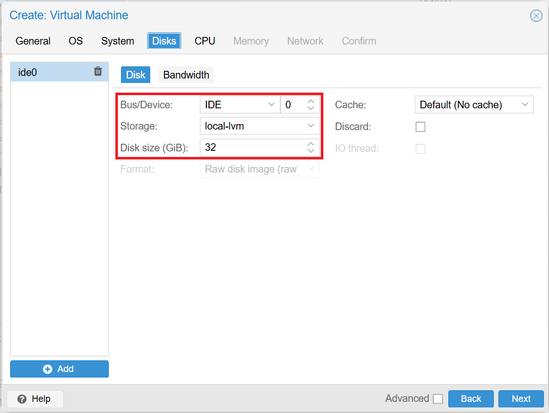Viewport: 549px width, 413px height.
Task: Increase the device number using the up arrow
Action: (311, 101)
